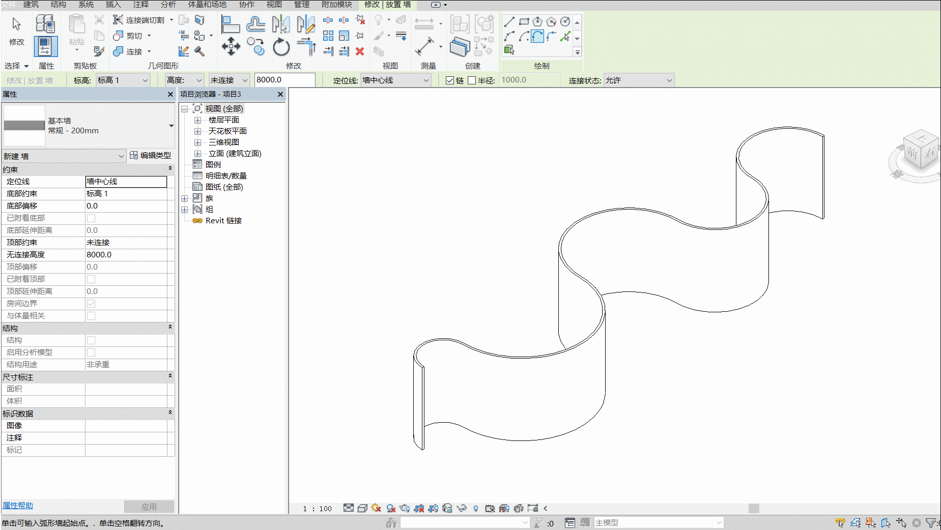Open the 连接状态 dropdown
Screen dimensions: 941x530
[x=639, y=80]
